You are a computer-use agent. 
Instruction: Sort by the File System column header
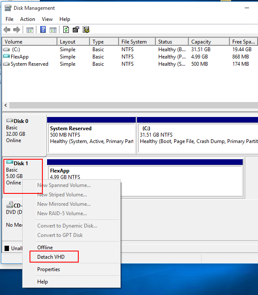tap(134, 42)
